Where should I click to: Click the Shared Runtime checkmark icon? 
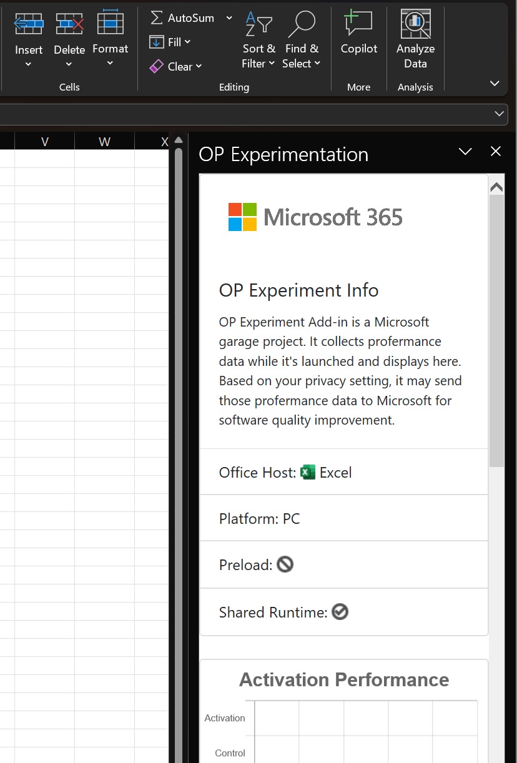click(340, 612)
